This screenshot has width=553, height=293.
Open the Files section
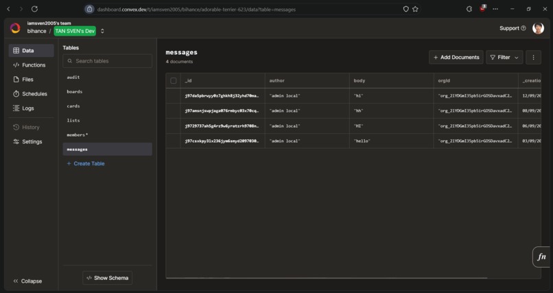[31, 80]
